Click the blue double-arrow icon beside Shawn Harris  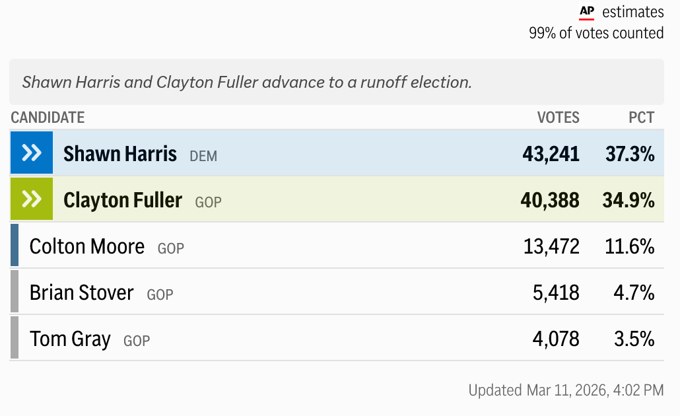coord(32,153)
